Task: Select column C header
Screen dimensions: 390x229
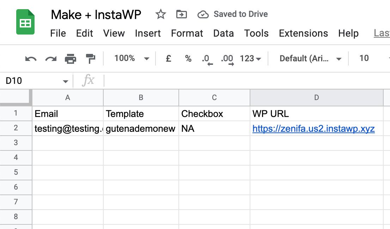Action: pyautogui.click(x=214, y=98)
